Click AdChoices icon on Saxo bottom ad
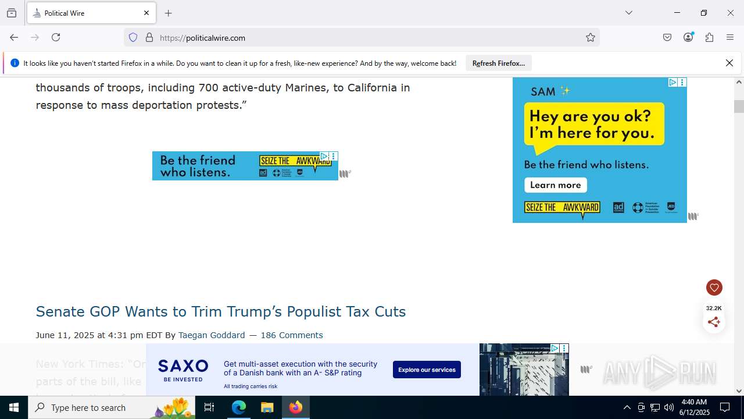 [x=555, y=348]
